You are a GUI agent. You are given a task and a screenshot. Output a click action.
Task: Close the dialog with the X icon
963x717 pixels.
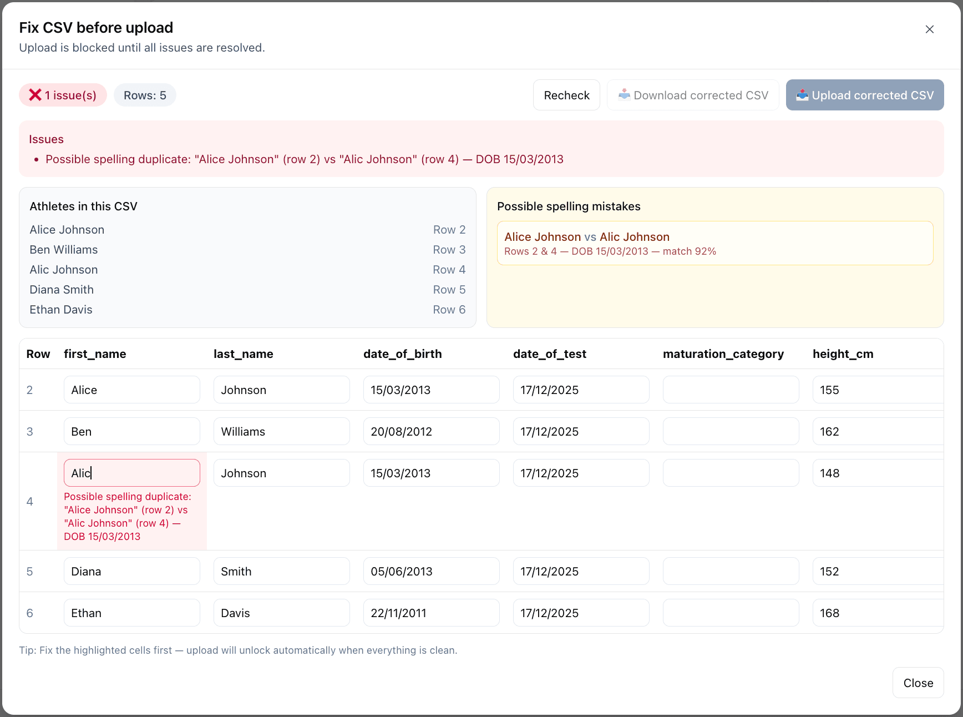[x=929, y=29]
